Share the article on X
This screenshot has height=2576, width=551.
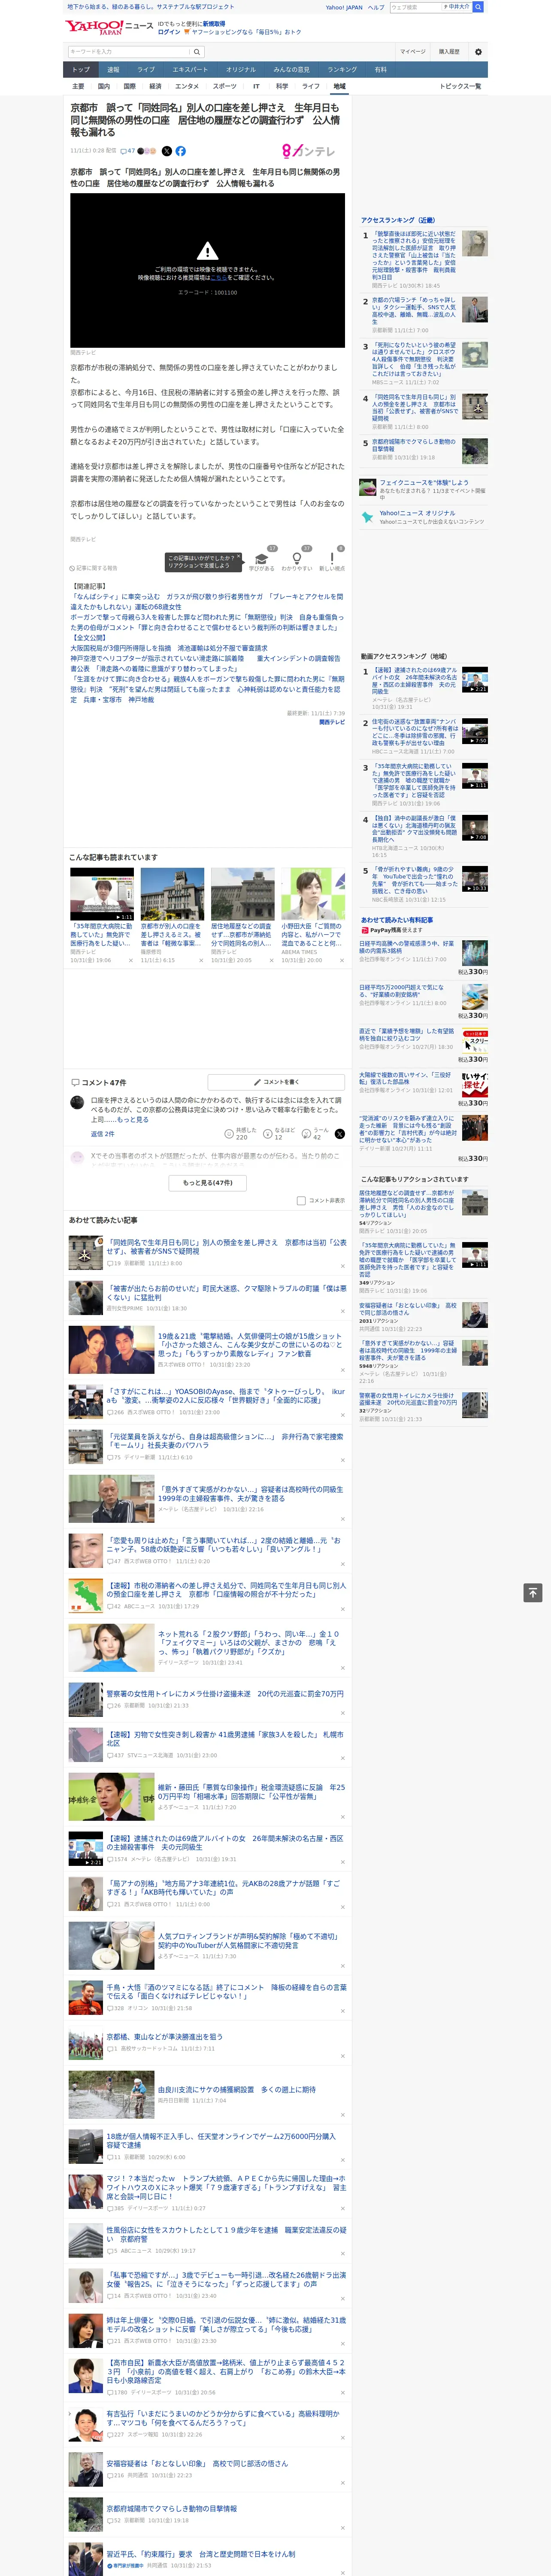click(167, 151)
